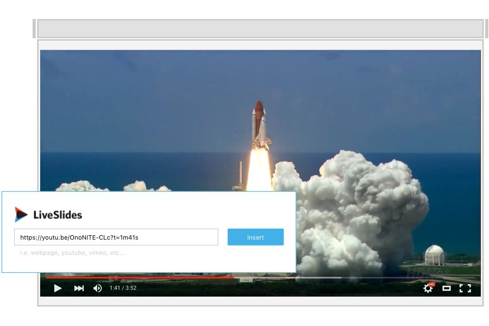Click the hint text below the URL box
Viewport: 489px width, 326px height.
(72, 253)
